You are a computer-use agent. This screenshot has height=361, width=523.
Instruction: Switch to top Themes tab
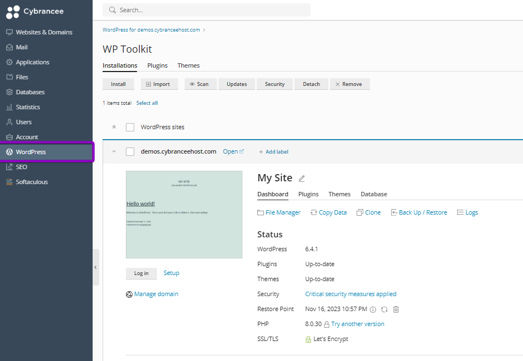(x=189, y=65)
